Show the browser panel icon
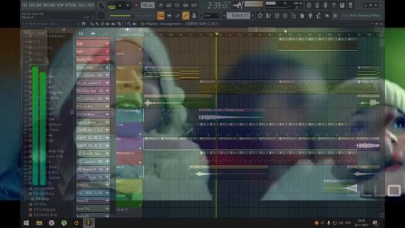Image resolution: width=405 pixels, height=228 pixels. coord(294,16)
